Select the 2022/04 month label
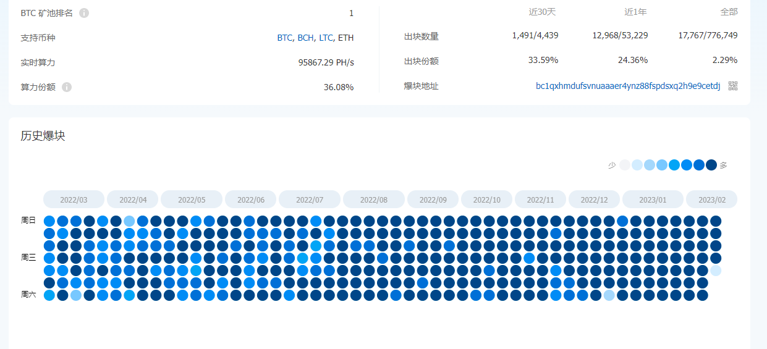The height and width of the screenshot is (349, 767). (133, 200)
